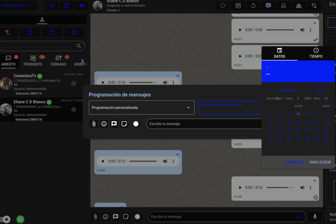This screenshot has width=336, height=224.
Task: Expand message menu for 0:03 audio
Action: [315, 23]
